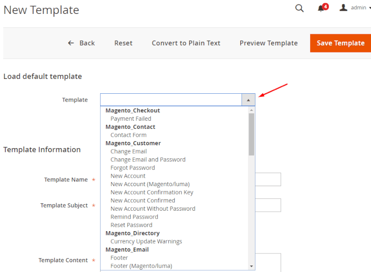
Task: Click the Save Template button
Action: point(340,43)
